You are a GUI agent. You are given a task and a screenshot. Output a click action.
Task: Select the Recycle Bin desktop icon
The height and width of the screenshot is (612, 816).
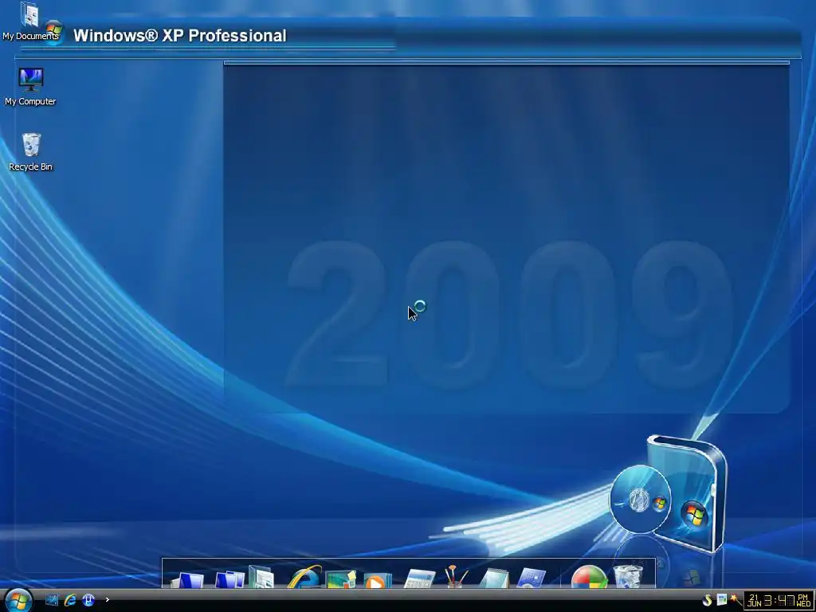31,152
